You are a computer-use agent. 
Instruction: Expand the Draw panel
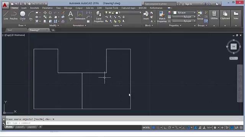point(22,25)
